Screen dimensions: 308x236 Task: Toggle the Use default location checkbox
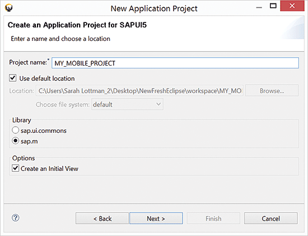13,78
